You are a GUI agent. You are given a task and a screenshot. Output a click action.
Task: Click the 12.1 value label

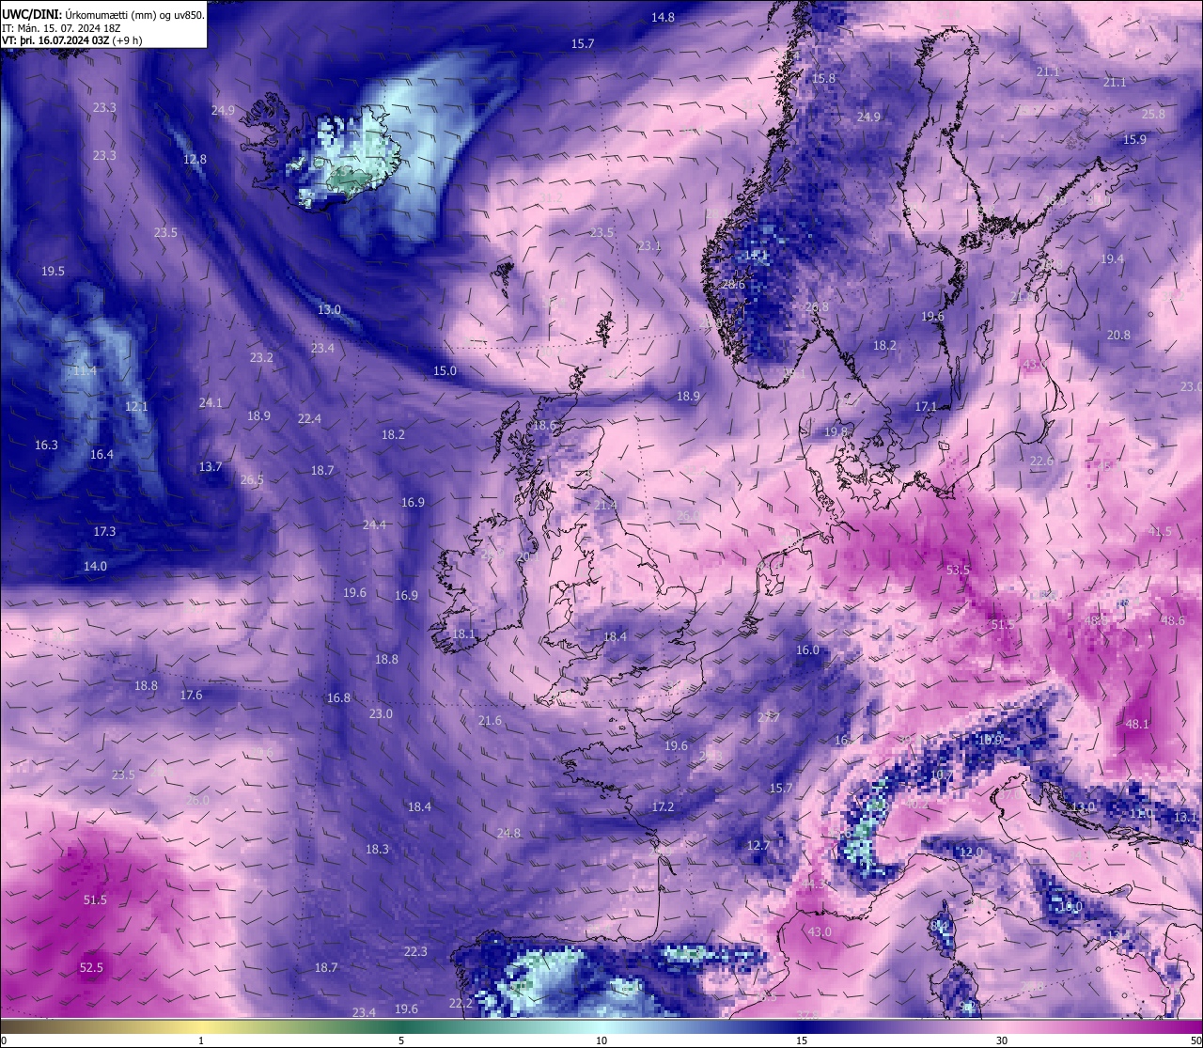click(136, 406)
